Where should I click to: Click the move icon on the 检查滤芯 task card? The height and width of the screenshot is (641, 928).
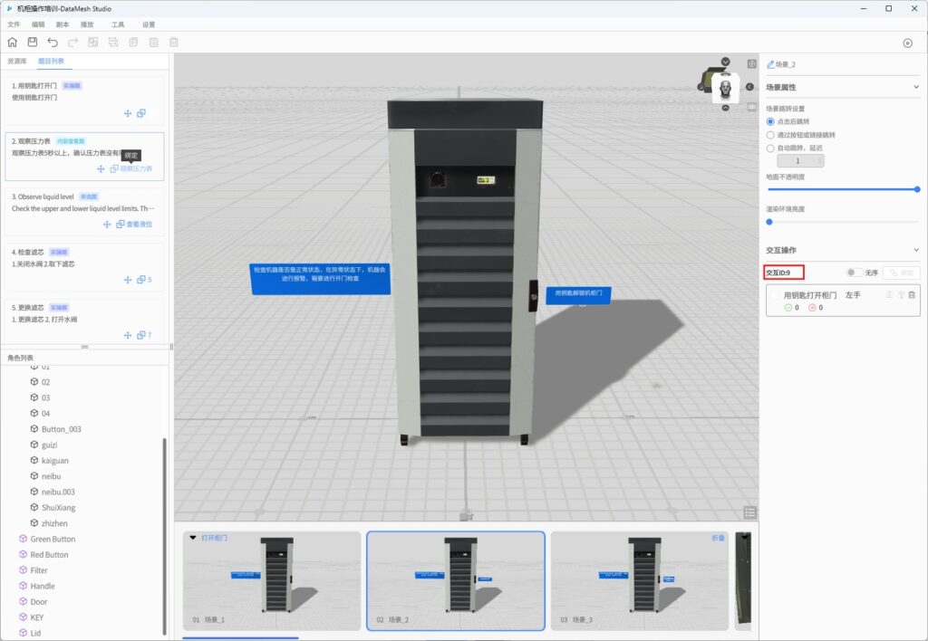(128, 280)
